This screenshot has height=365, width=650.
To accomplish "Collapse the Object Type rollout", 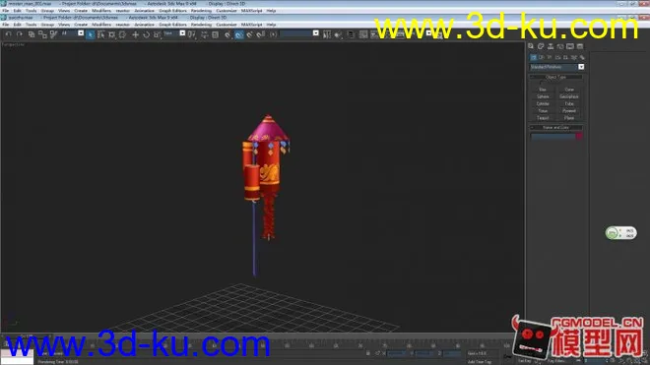I will click(x=555, y=77).
